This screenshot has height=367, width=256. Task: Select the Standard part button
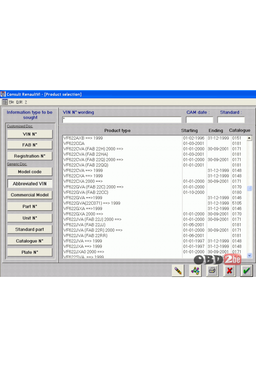[30, 229]
